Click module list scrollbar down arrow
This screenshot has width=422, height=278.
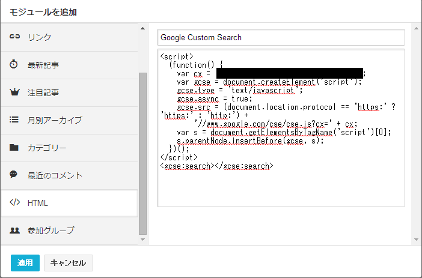click(x=142, y=240)
